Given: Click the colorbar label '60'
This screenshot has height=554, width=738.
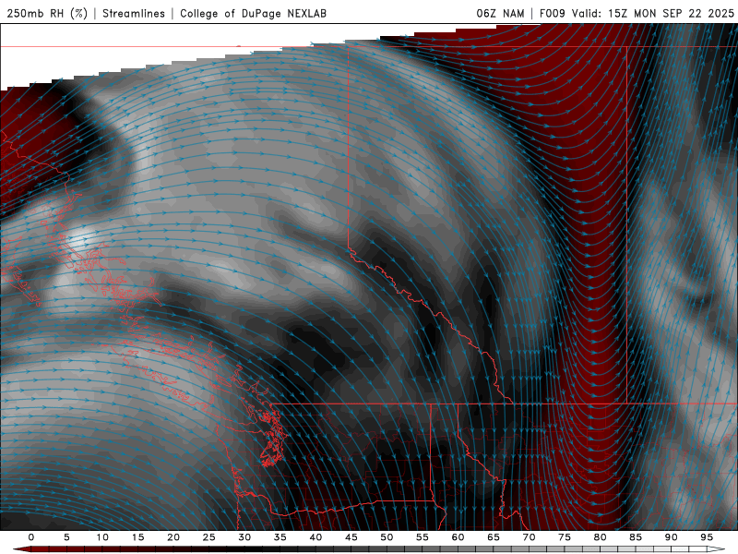Looking at the screenshot, I should [x=458, y=537].
